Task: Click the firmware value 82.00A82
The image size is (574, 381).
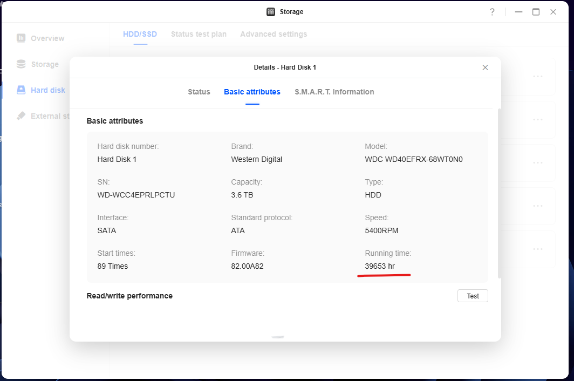Action: [247, 267]
